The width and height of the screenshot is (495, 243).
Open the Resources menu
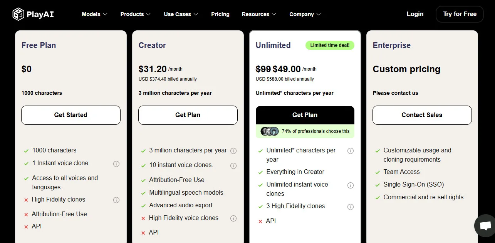[258, 14]
